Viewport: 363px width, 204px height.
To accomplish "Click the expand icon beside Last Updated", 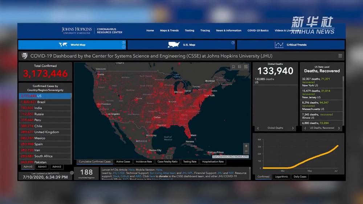I will click(x=72, y=172).
